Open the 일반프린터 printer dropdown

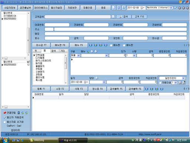(x=183, y=78)
